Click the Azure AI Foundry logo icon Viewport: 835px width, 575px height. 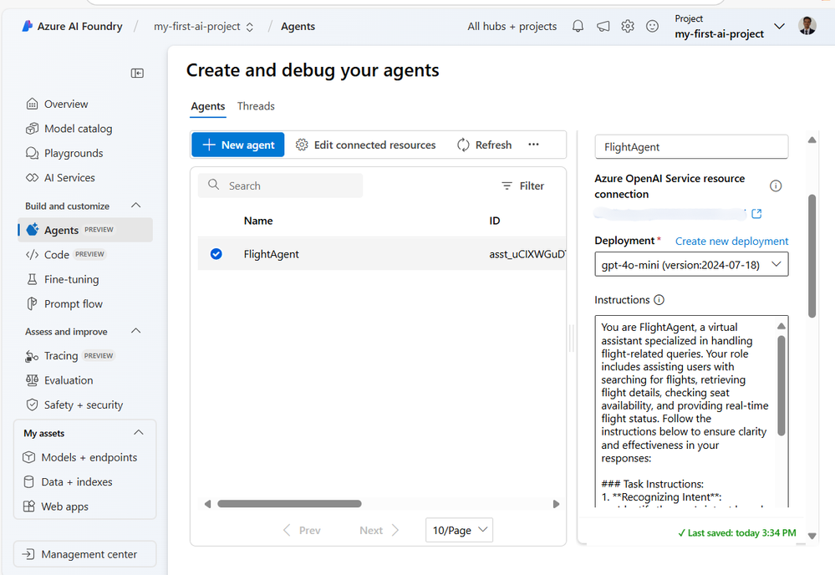27,26
